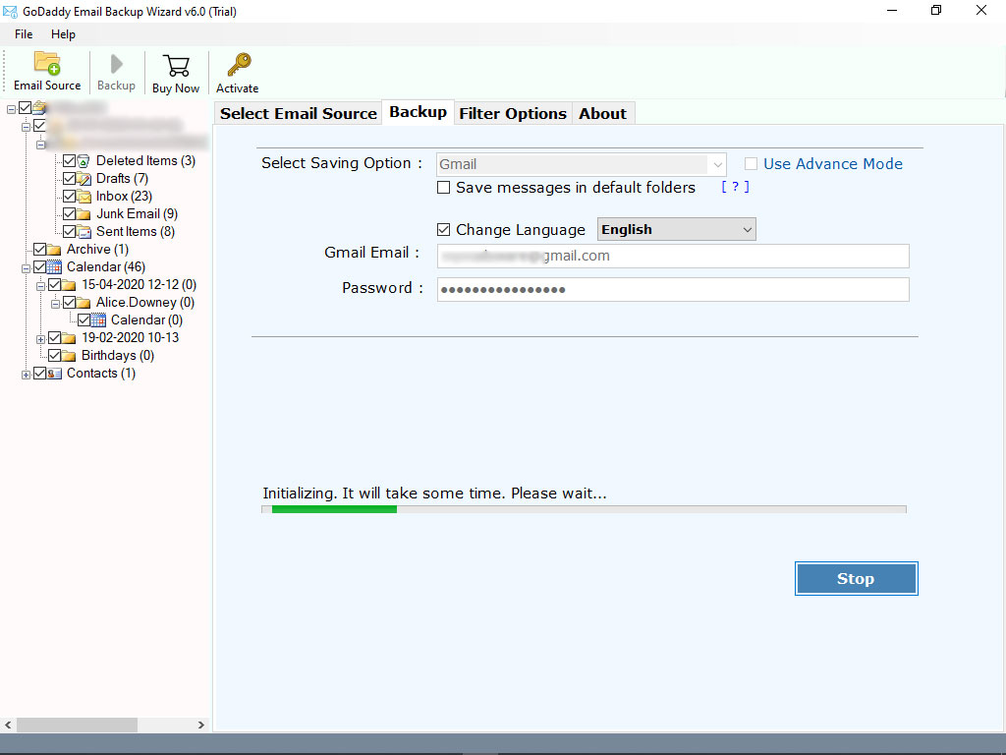Click the [ ? ] help link
The height and width of the screenshot is (755, 1006).
[735, 187]
